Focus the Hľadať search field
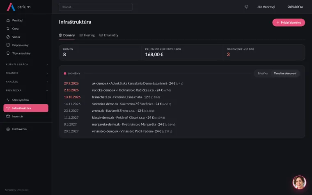This screenshot has width=312, height=195. point(96,7)
